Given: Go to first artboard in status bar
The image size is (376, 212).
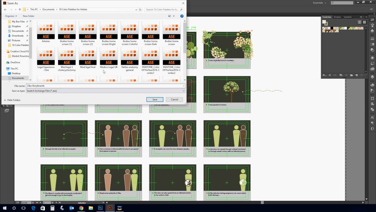Looking at the screenshot, I should point(37,203).
